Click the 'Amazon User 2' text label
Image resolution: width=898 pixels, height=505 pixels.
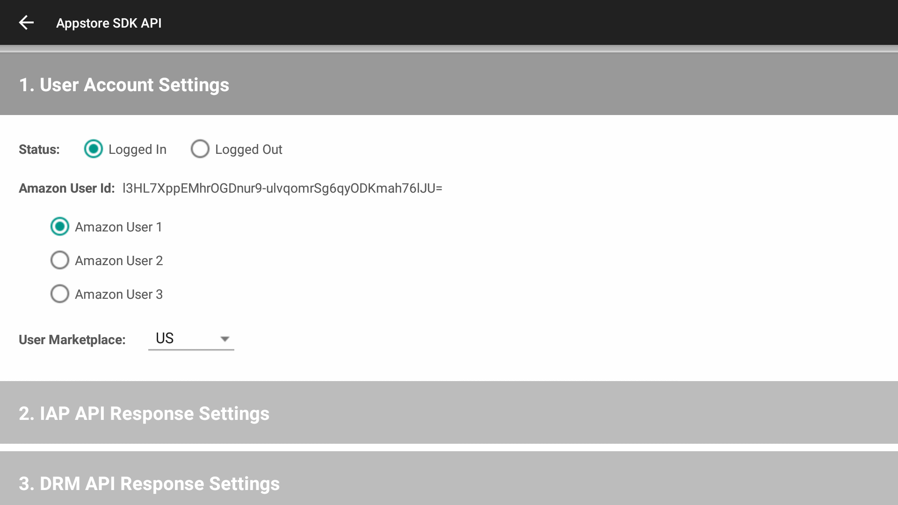click(119, 260)
